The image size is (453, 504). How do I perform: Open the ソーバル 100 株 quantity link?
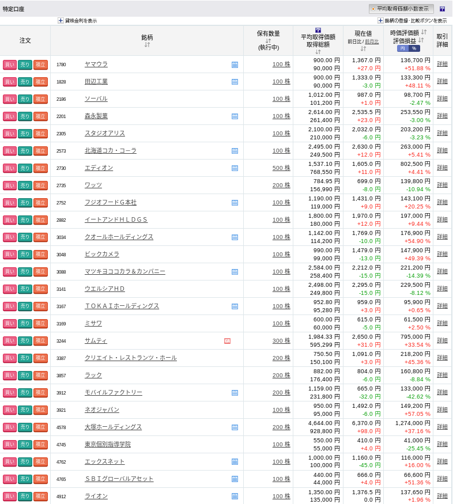281,99
